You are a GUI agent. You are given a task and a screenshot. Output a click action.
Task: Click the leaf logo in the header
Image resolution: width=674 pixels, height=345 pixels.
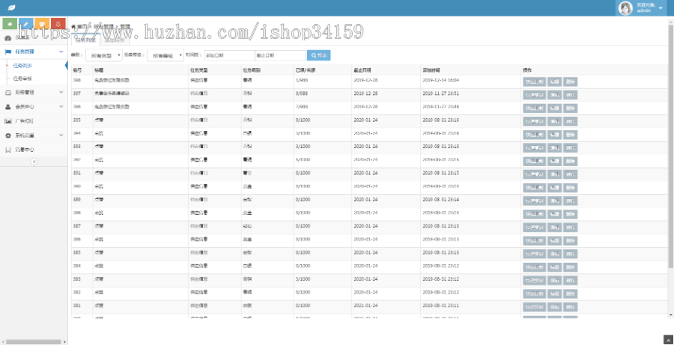[12, 7]
